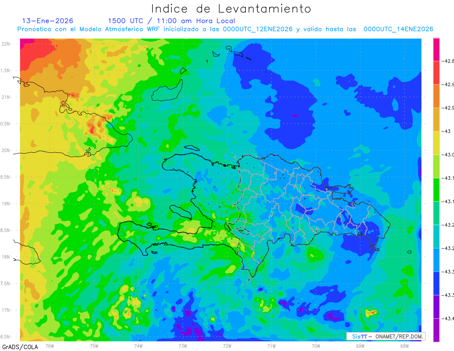454x351 pixels.
Task: Click the '70W' longitude label
Action: [x=316, y=346]
